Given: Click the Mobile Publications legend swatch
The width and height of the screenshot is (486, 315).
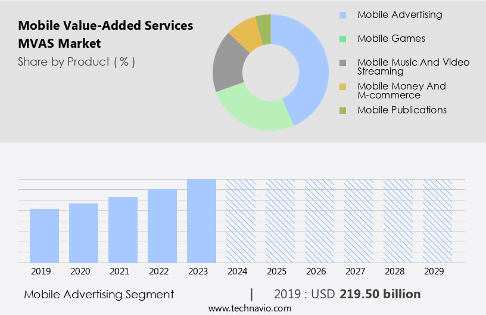Looking at the screenshot, I should (x=342, y=110).
